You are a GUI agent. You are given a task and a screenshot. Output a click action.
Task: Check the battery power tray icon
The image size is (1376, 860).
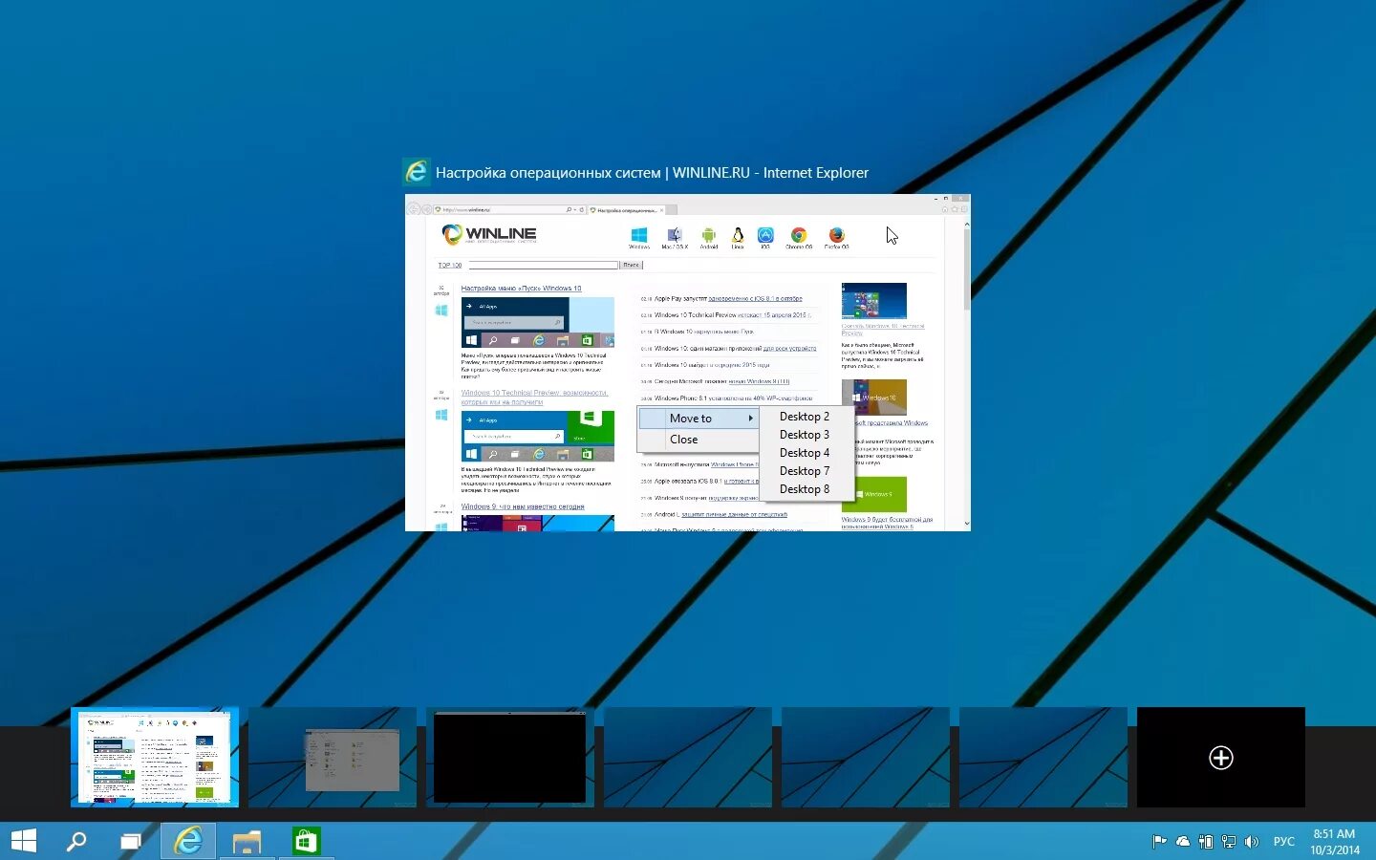click(x=1206, y=842)
